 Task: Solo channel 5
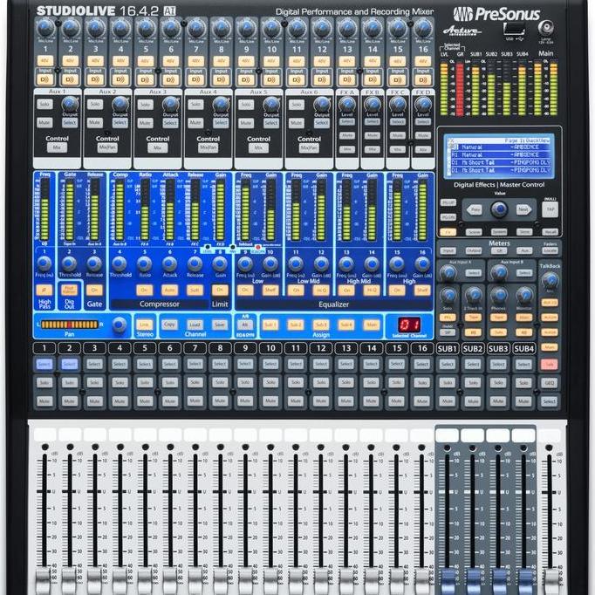145,382
